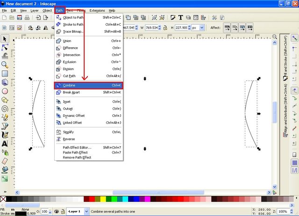Choose Path Effect Editor menu entry
Screen dimensions: 299x216
point(89,147)
